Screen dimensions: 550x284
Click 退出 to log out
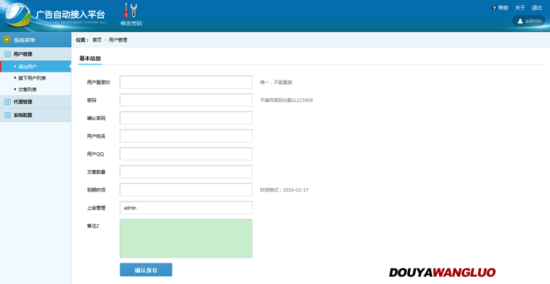coord(537,8)
